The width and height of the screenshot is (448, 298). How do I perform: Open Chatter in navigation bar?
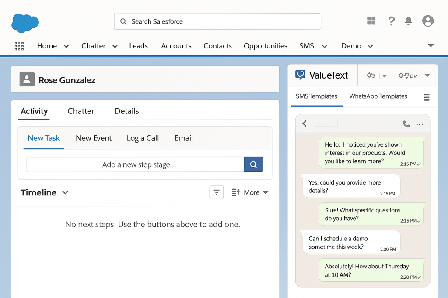(x=94, y=46)
